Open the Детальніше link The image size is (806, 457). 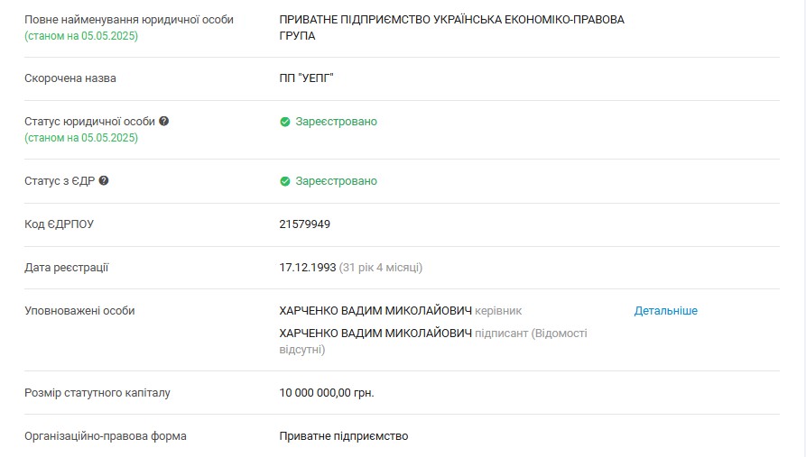coord(666,311)
